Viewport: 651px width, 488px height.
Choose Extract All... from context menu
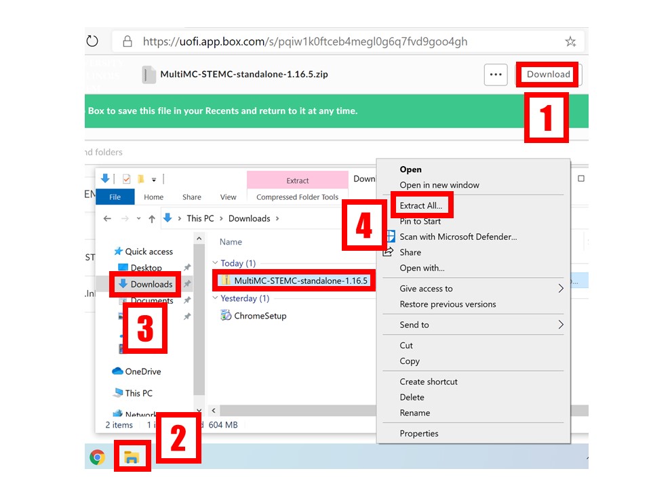(421, 205)
